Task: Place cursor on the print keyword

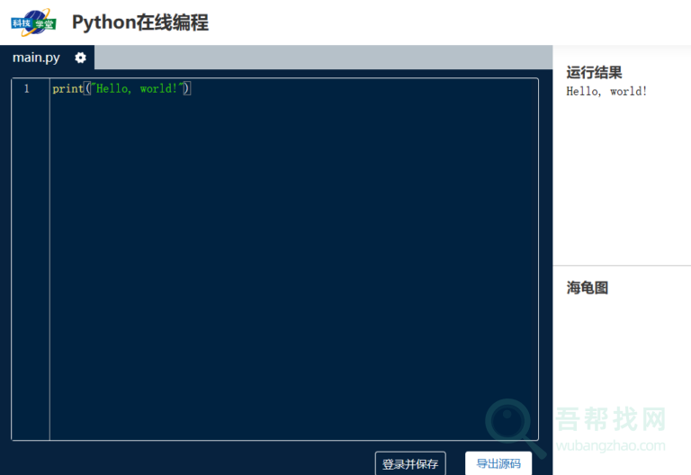Action: pyautogui.click(x=67, y=89)
